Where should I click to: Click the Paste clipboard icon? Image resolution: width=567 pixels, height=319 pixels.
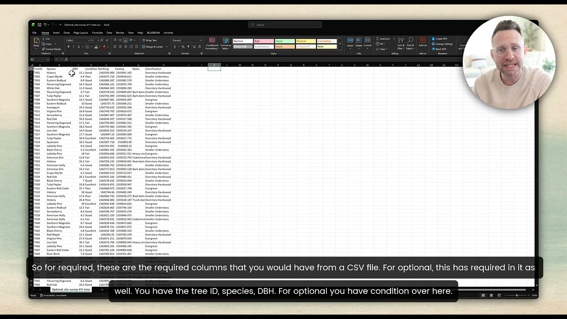pyautogui.click(x=37, y=40)
